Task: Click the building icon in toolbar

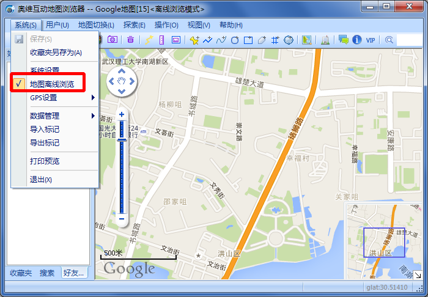Action: coord(325,40)
